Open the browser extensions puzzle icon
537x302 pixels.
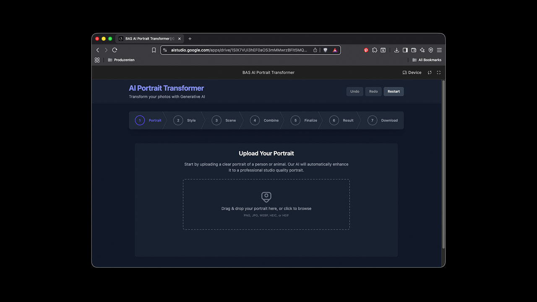(x=375, y=50)
